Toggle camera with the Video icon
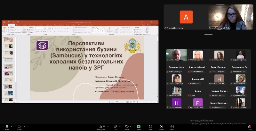Viewport: 256px width, 131px height. coord(19,127)
